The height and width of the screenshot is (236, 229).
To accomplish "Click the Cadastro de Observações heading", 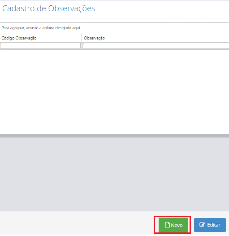I will click(x=48, y=9).
